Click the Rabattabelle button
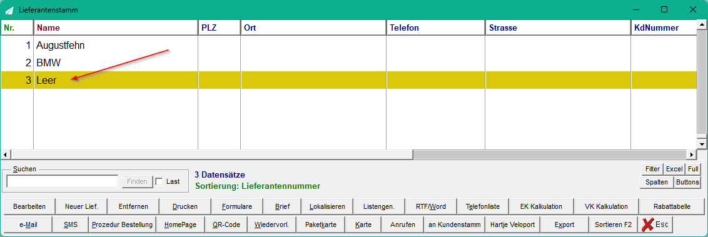The image size is (708, 237). [672, 207]
